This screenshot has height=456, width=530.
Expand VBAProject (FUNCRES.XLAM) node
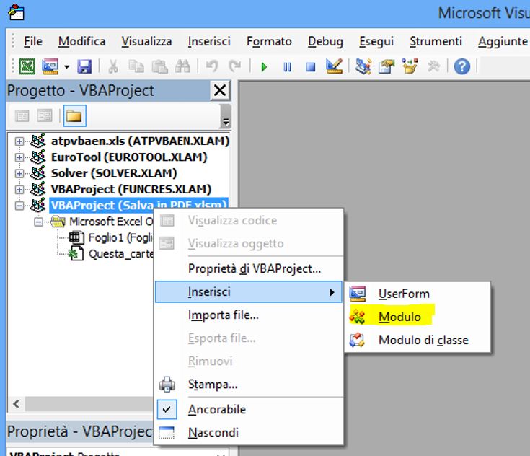tap(19, 190)
